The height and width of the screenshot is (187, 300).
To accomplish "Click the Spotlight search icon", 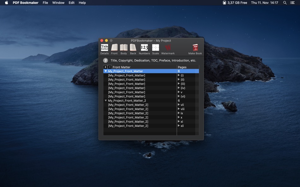I will (285, 3).
